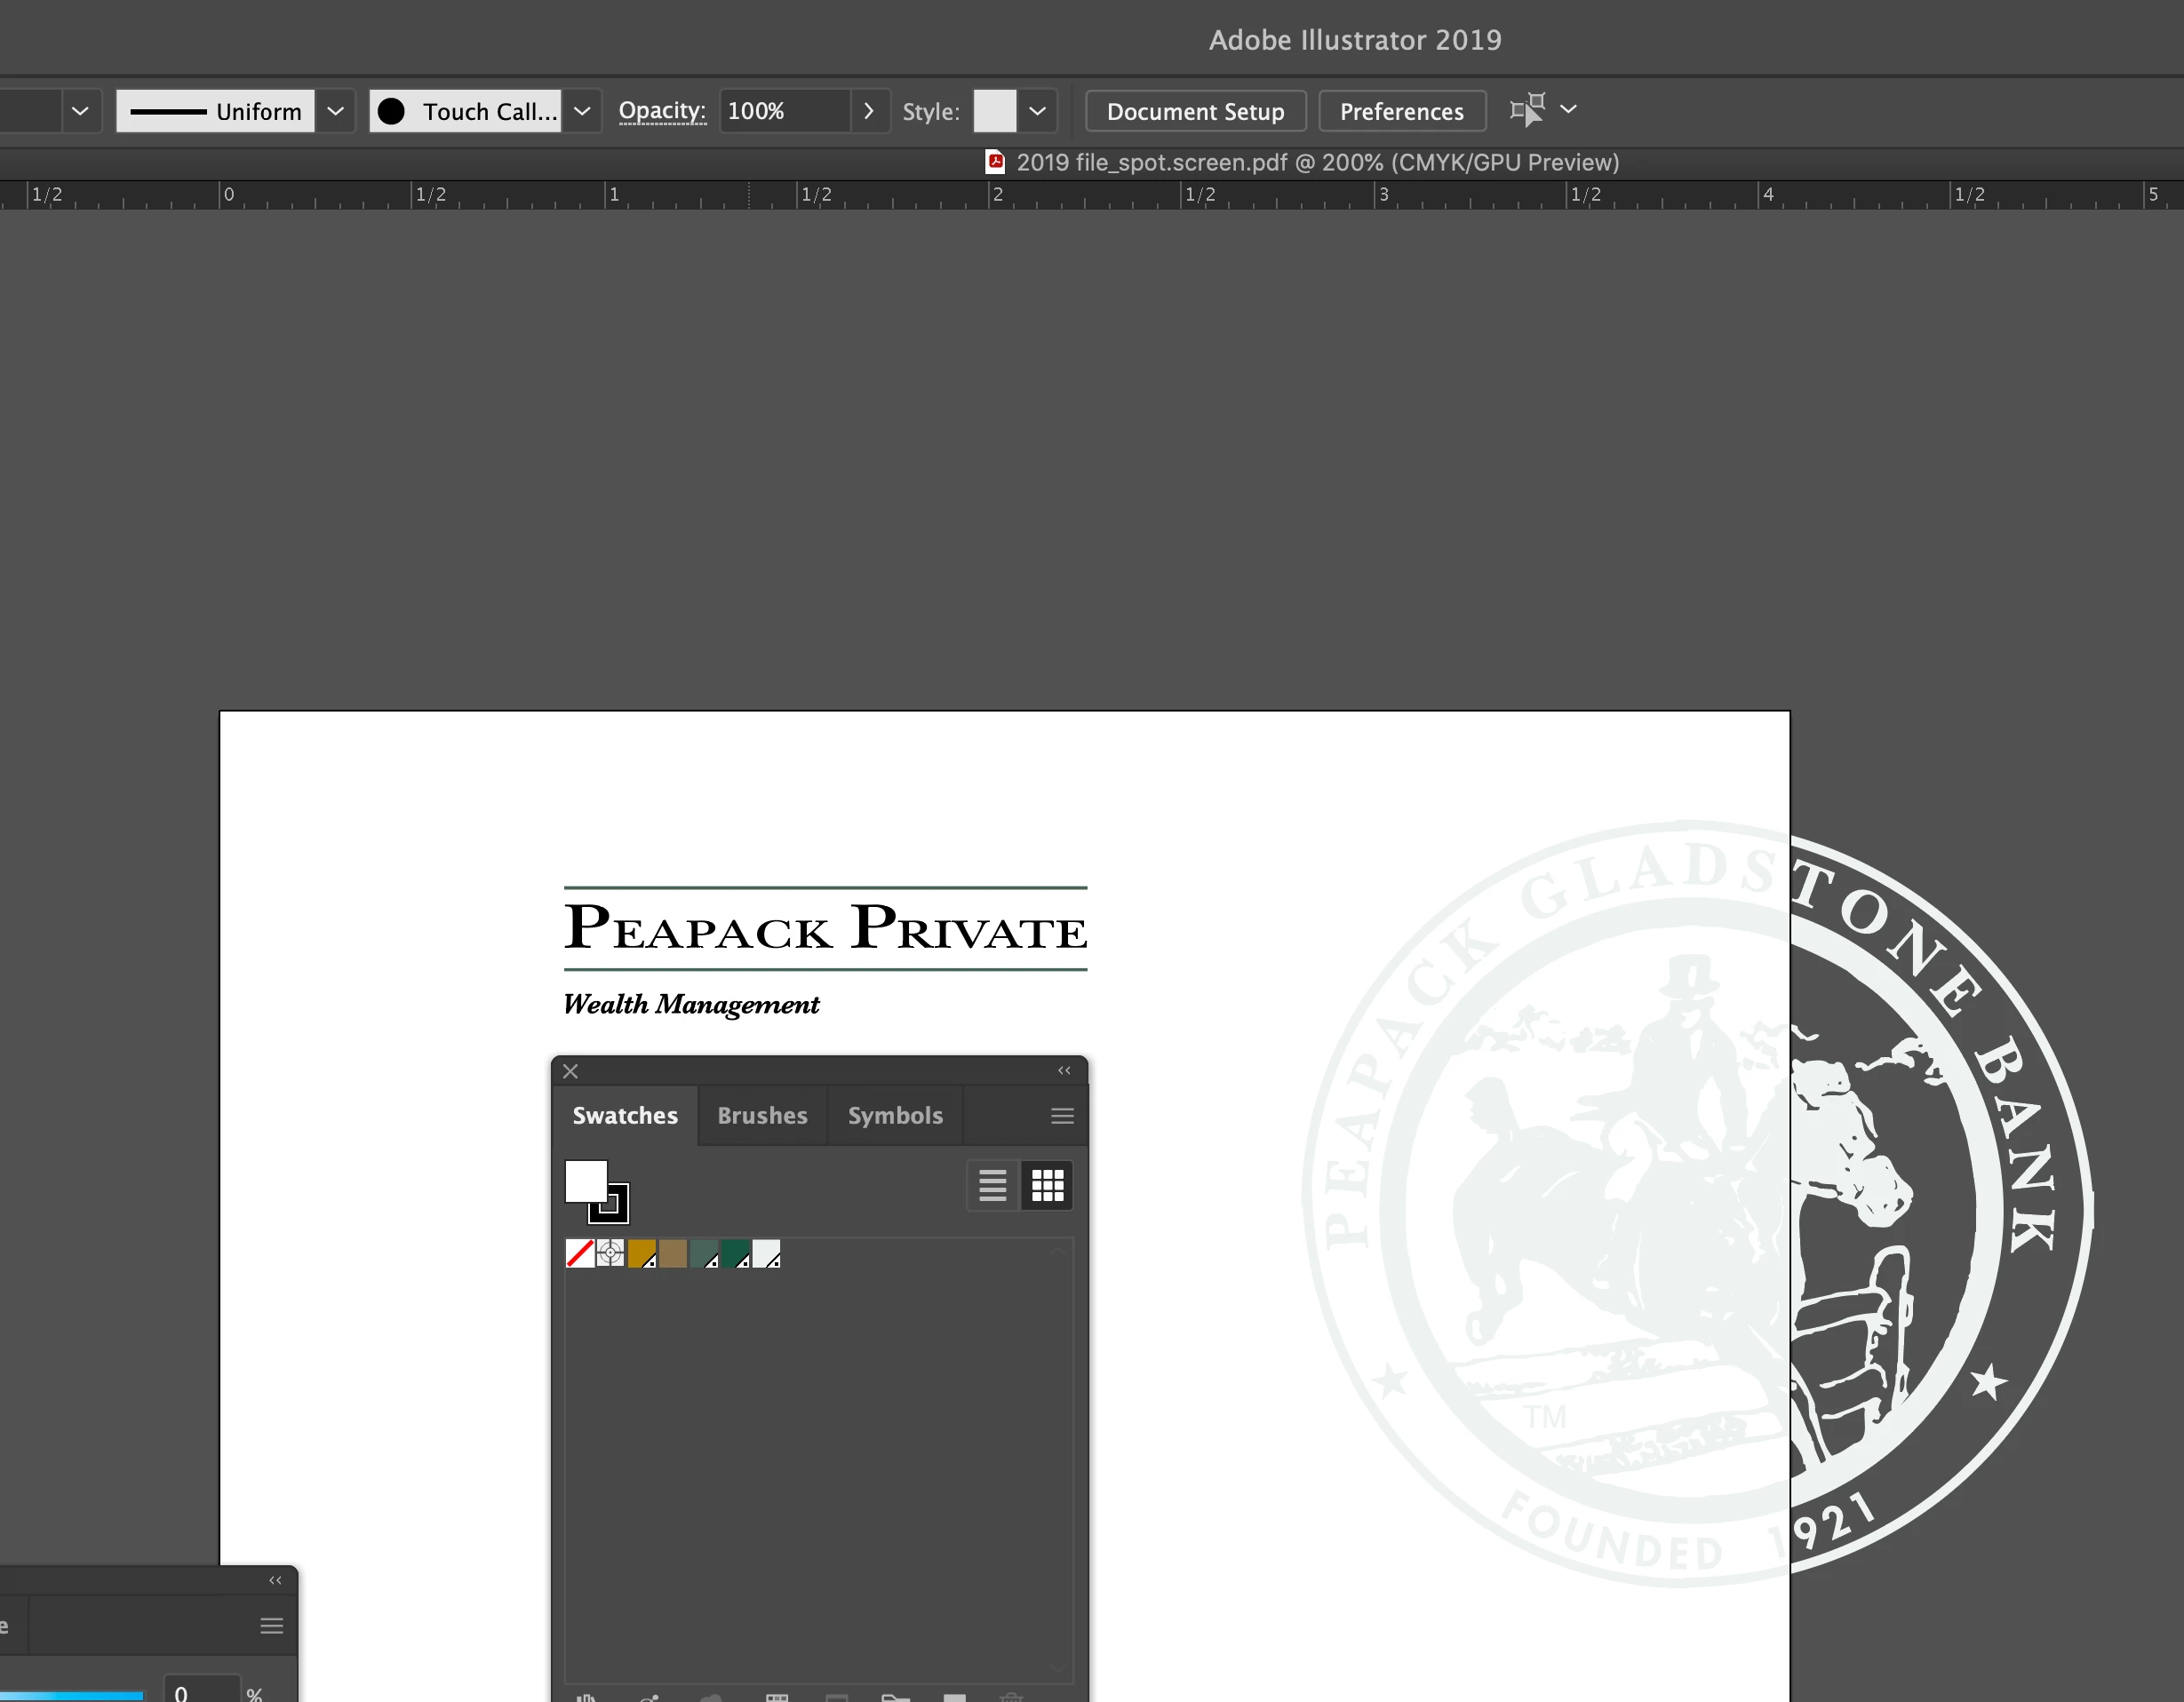The image size is (2184, 1702).
Task: Open the Touch Callig brush definition dropdown
Action: point(582,111)
